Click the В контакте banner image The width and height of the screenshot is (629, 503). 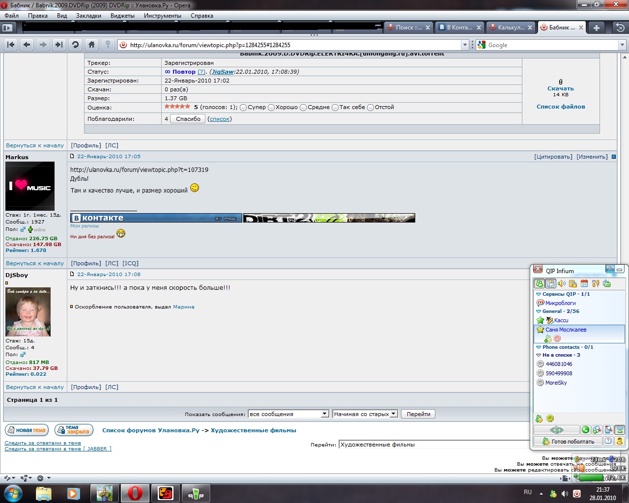click(x=156, y=218)
